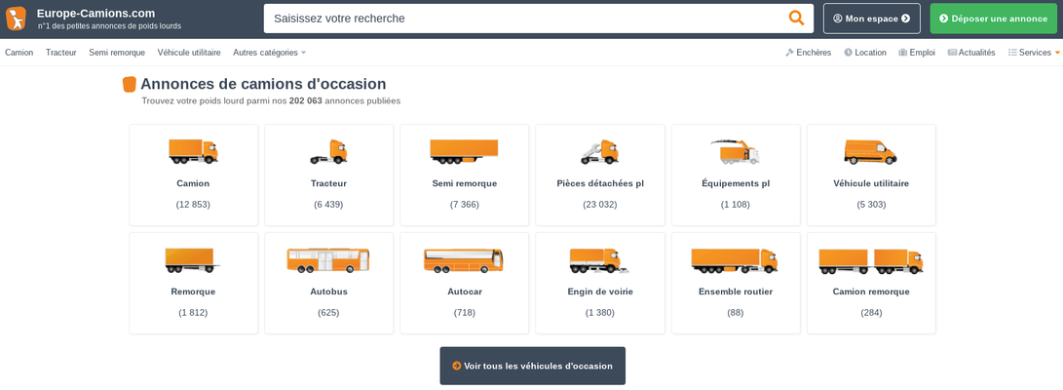Open the Enchères menu item
The image size is (1063, 390).
click(x=808, y=53)
